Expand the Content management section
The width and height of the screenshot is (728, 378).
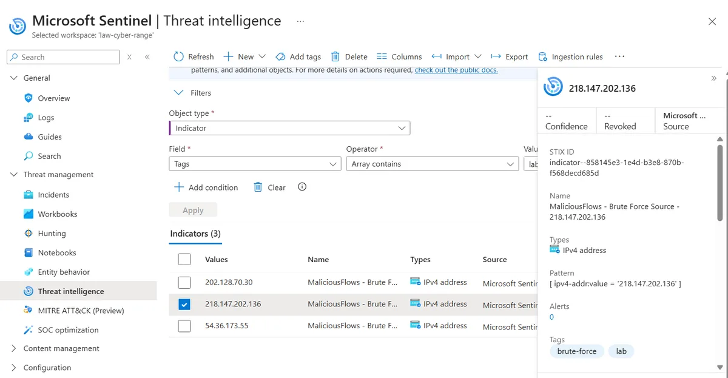point(14,348)
